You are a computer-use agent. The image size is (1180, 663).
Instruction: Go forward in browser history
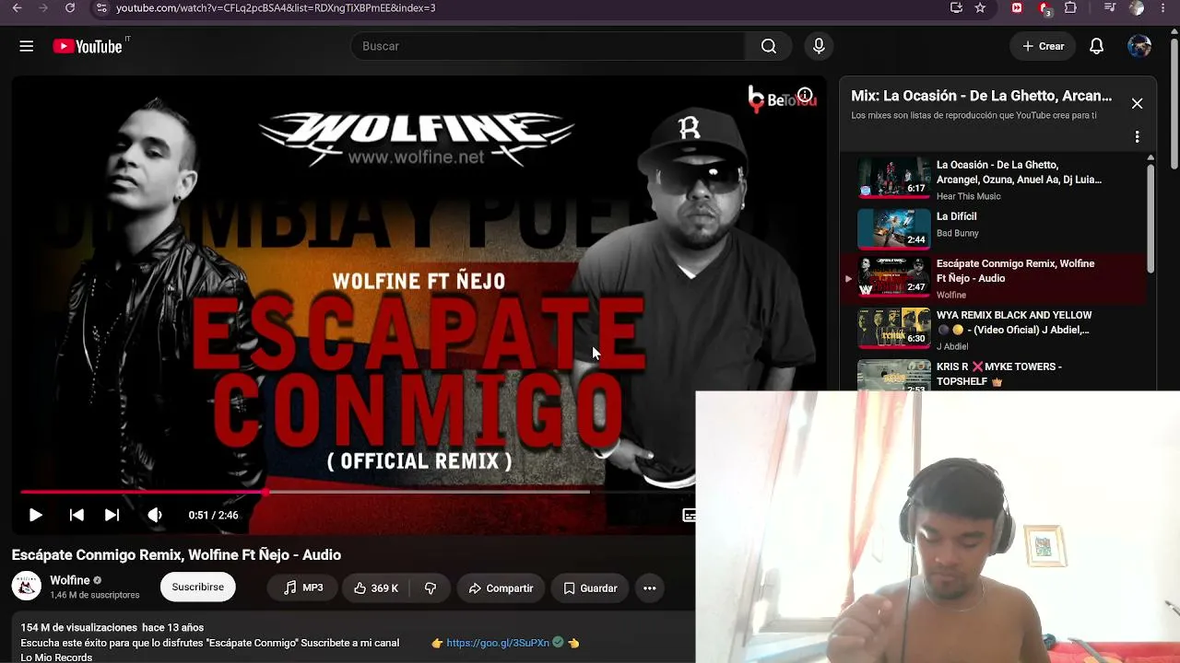(43, 8)
